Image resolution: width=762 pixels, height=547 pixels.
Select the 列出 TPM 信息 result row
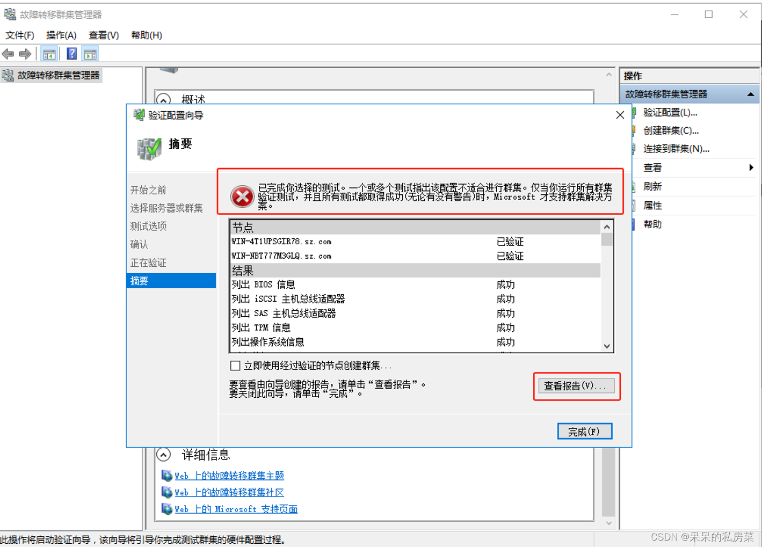tap(415, 328)
